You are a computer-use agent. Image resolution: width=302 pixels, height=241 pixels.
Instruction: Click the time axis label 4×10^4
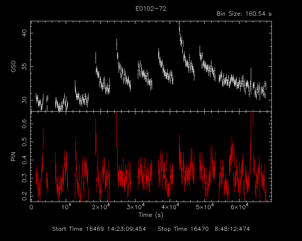point(170,207)
